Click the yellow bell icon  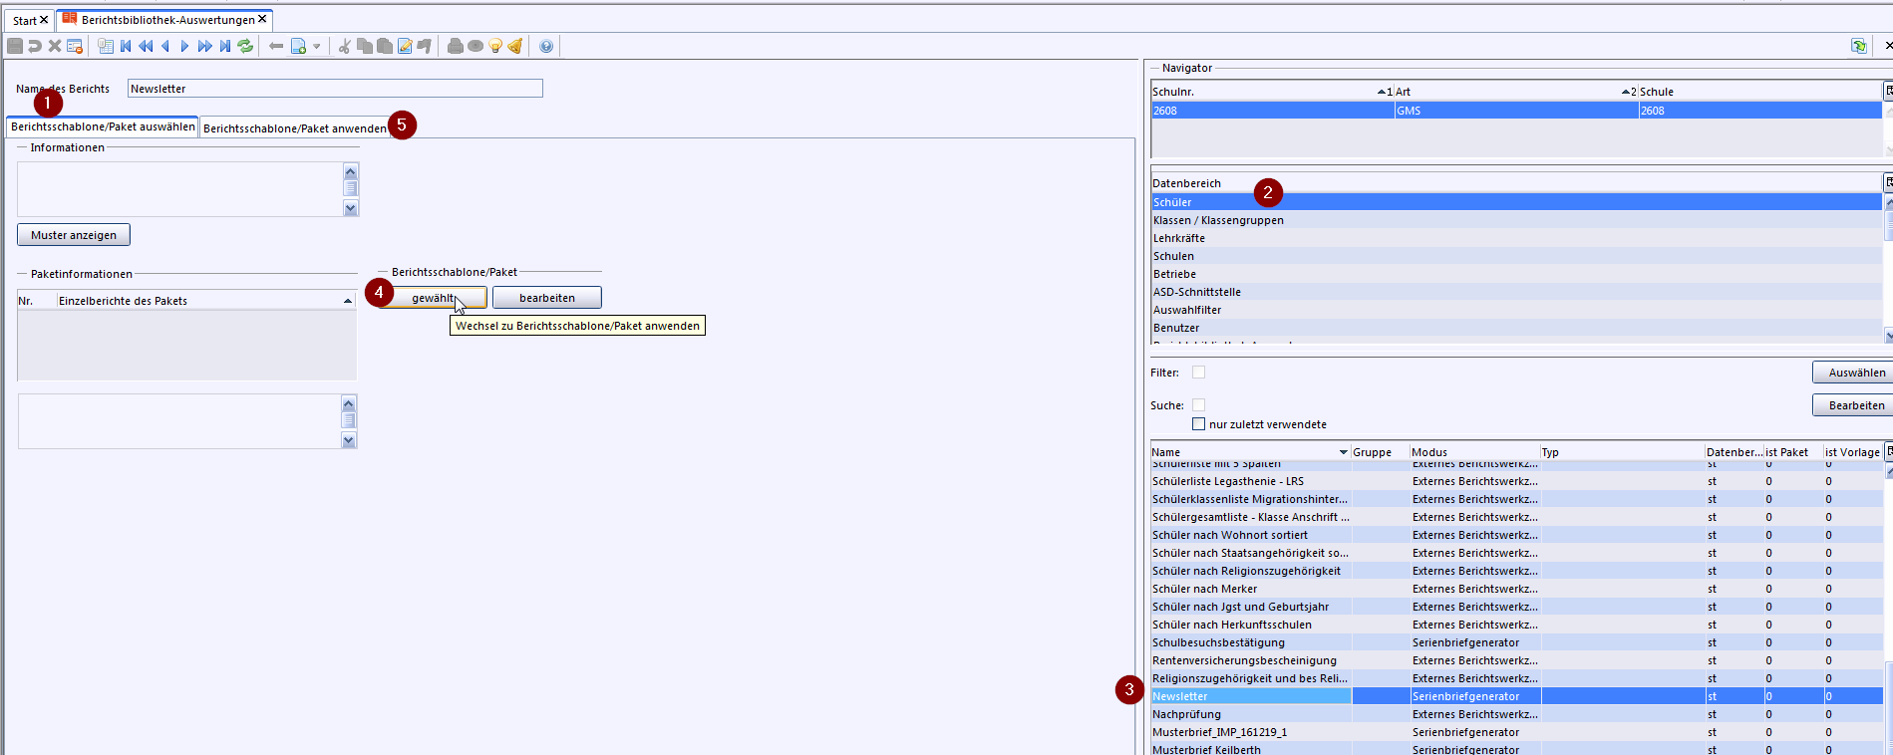pos(515,46)
